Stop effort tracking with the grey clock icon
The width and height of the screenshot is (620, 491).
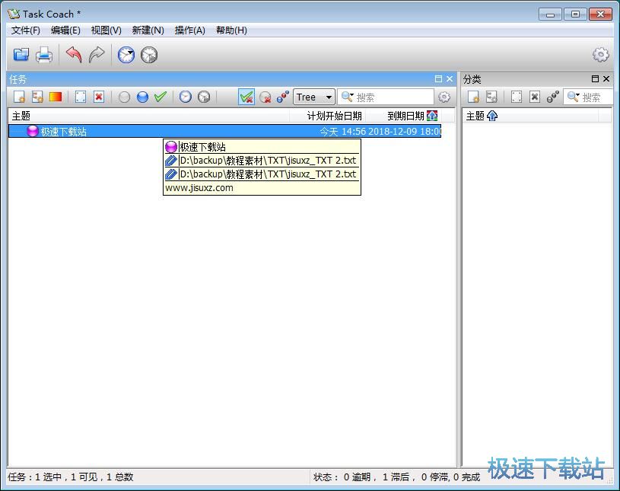pyautogui.click(x=149, y=55)
